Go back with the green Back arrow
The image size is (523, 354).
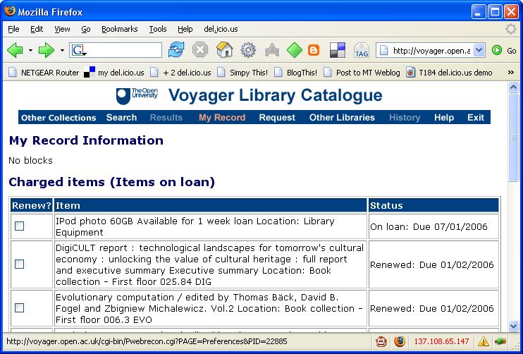coord(15,50)
